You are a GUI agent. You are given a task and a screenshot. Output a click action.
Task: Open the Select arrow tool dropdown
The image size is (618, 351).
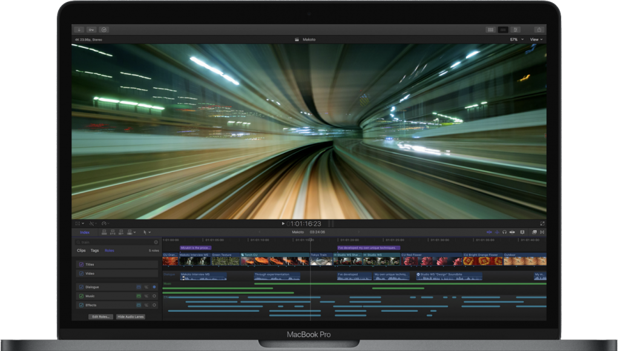point(146,232)
